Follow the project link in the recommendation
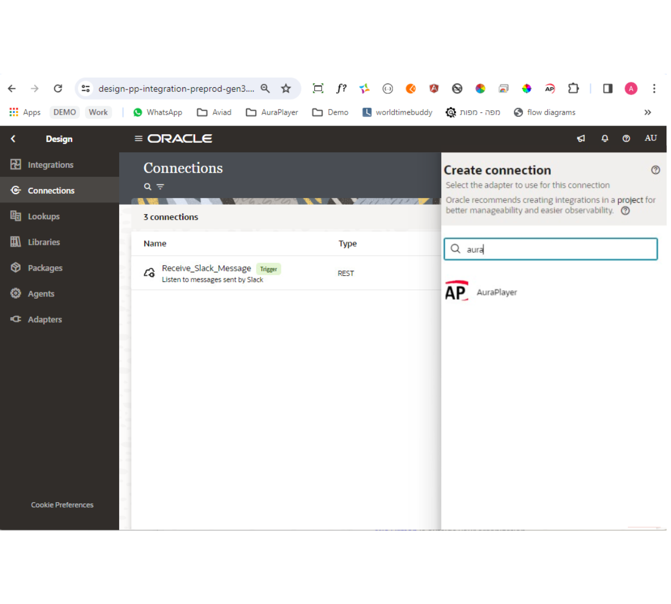Image resolution: width=671 pixels, height=604 pixels. tap(630, 200)
